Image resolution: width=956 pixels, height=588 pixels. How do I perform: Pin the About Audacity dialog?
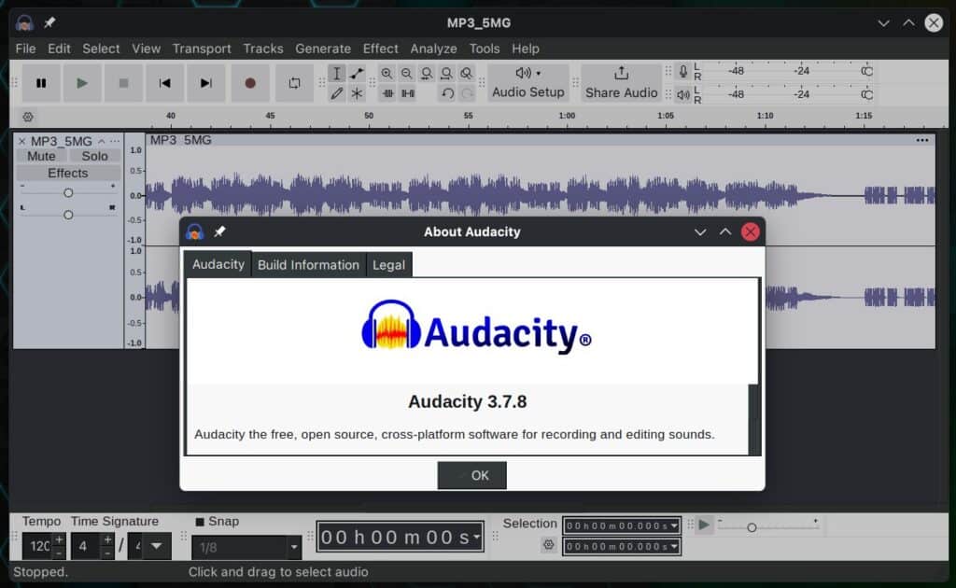tap(219, 231)
